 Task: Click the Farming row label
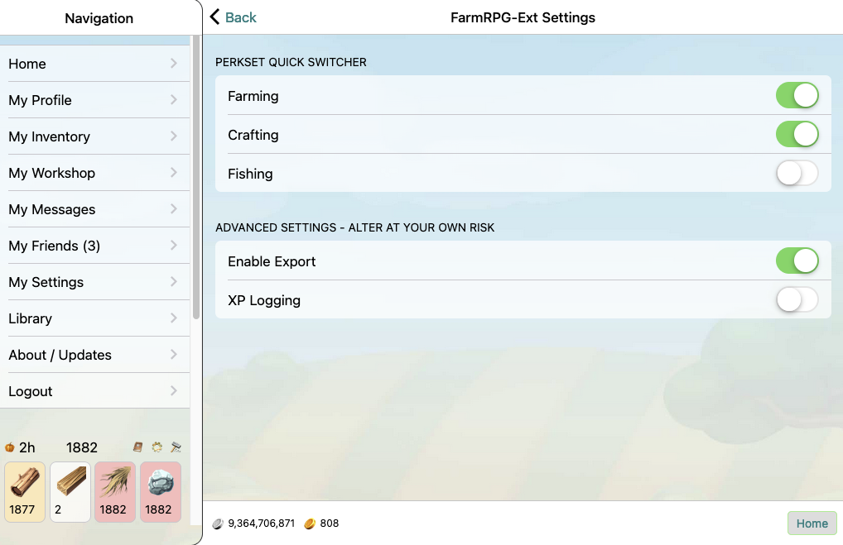pyautogui.click(x=253, y=96)
